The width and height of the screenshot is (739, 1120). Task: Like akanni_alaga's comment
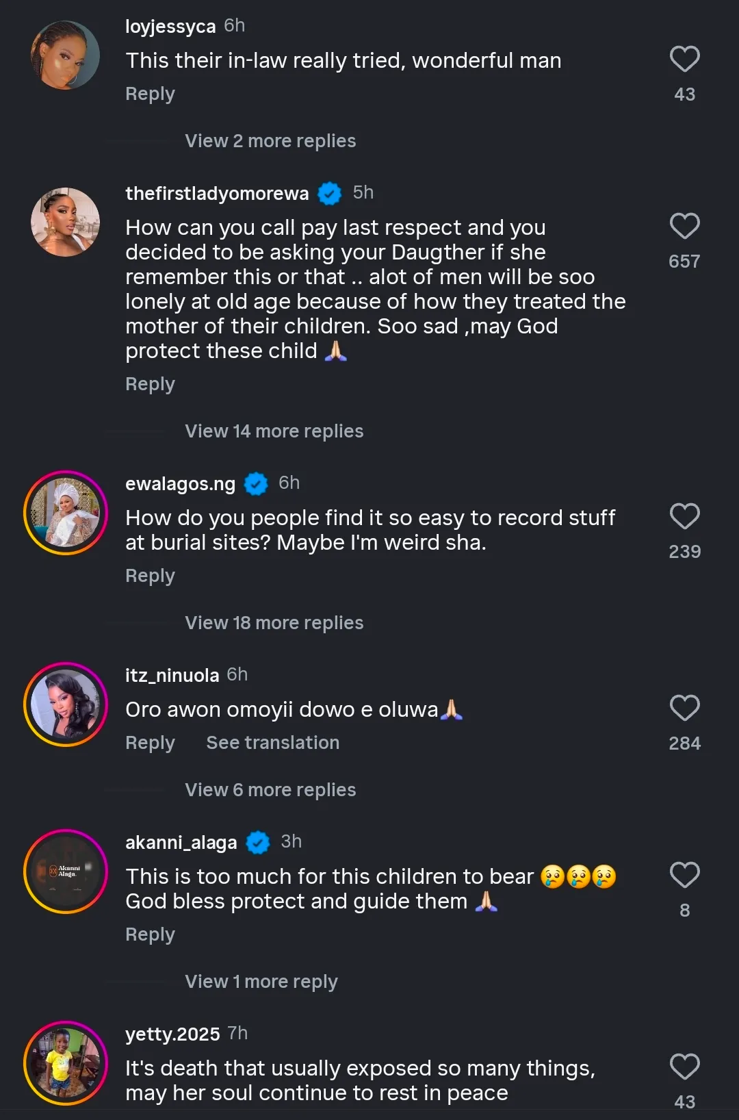pos(684,876)
